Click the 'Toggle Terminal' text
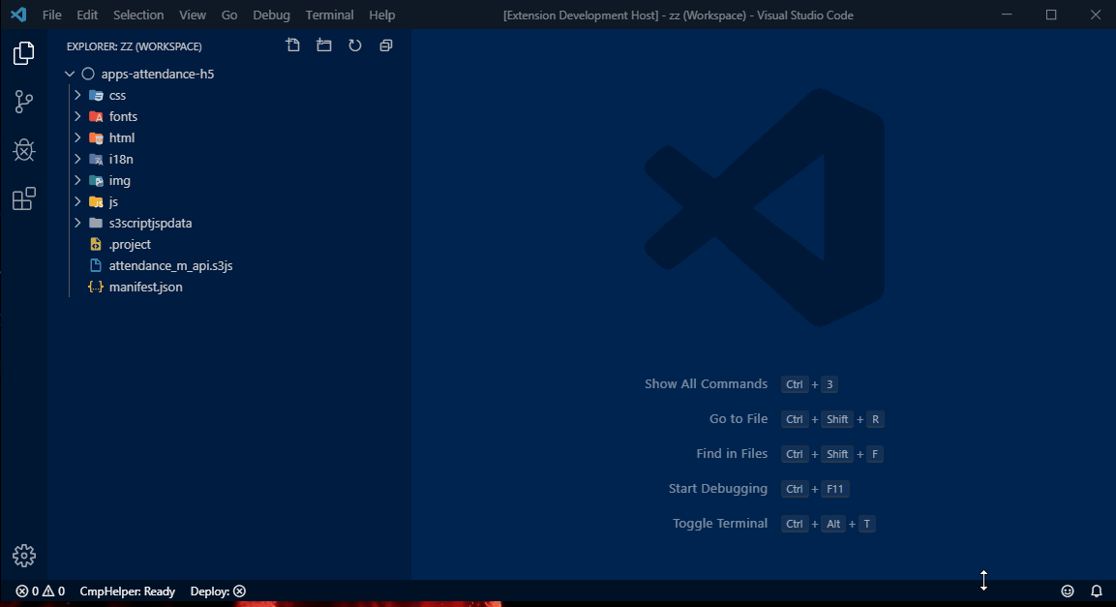This screenshot has height=607, width=1116. 720,524
